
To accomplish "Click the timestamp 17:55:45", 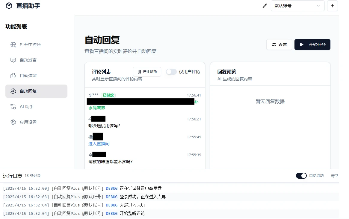I will 194,137.
